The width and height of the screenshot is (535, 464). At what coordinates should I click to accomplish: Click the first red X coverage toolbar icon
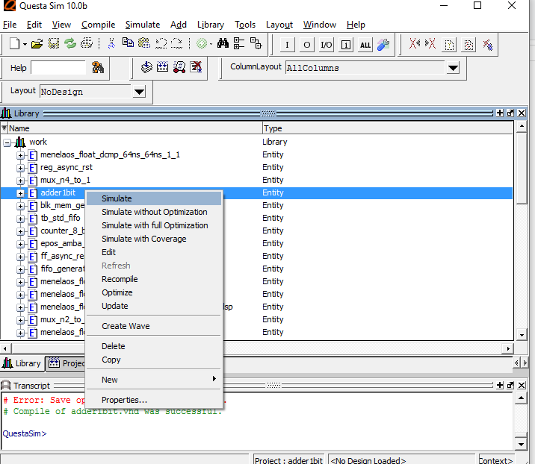point(415,43)
